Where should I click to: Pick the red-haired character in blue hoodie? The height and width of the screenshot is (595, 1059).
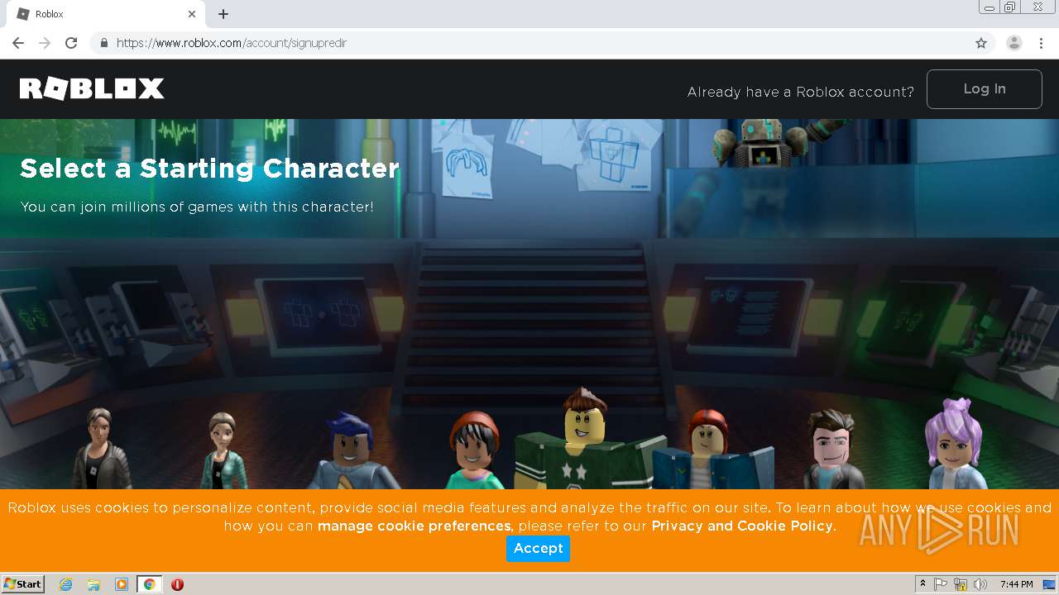(x=712, y=450)
